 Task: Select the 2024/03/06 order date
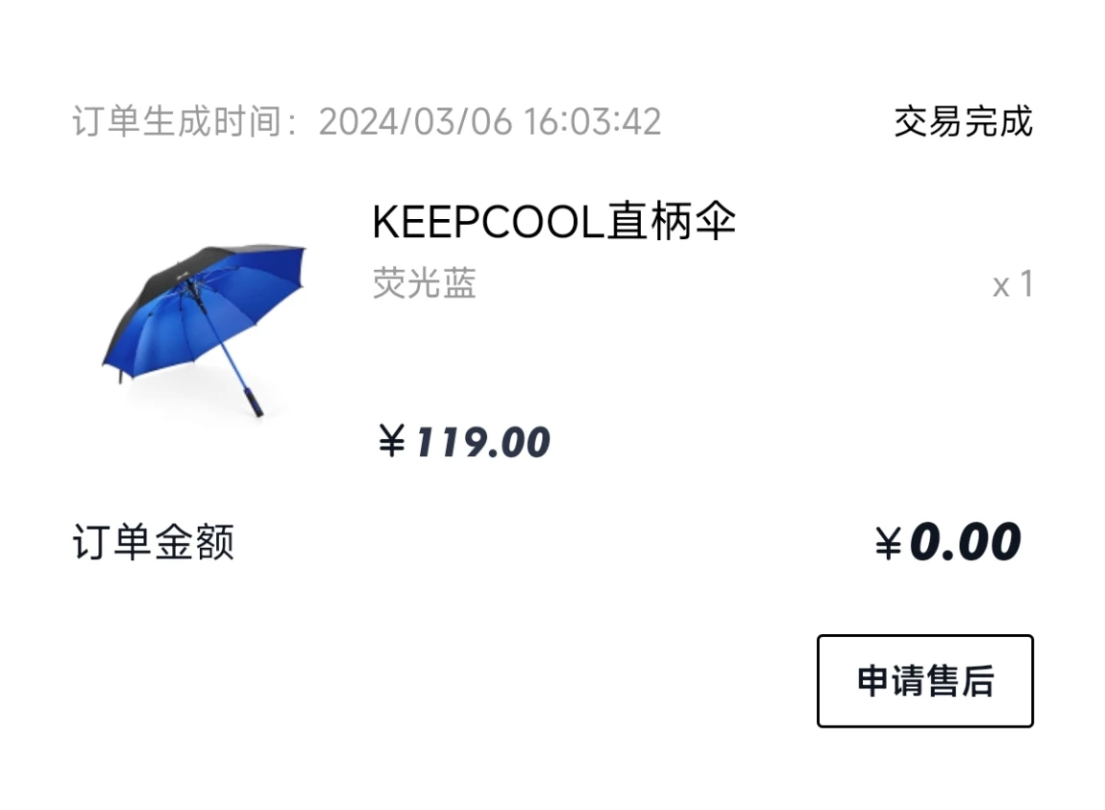pos(415,121)
